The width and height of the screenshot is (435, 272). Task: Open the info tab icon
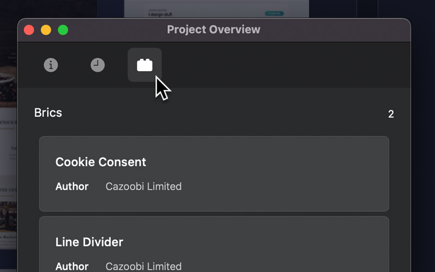point(51,65)
